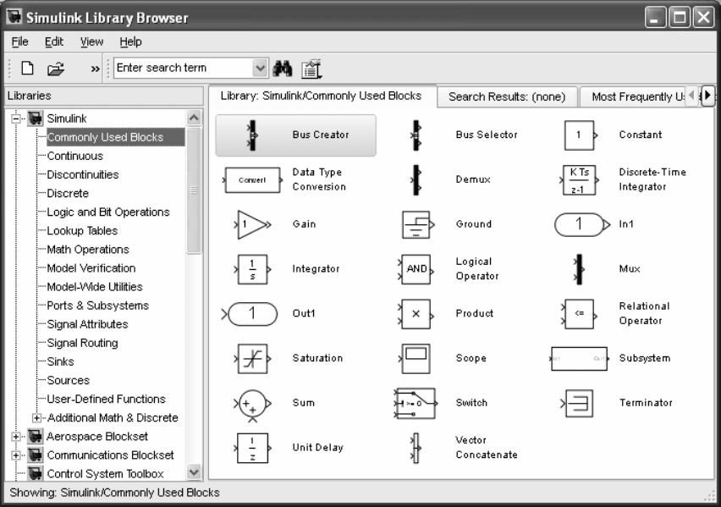Search blocks with the binoculars icon

tap(283, 69)
